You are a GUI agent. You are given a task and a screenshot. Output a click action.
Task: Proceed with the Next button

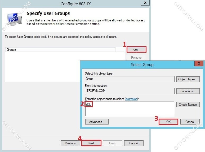point(91,143)
